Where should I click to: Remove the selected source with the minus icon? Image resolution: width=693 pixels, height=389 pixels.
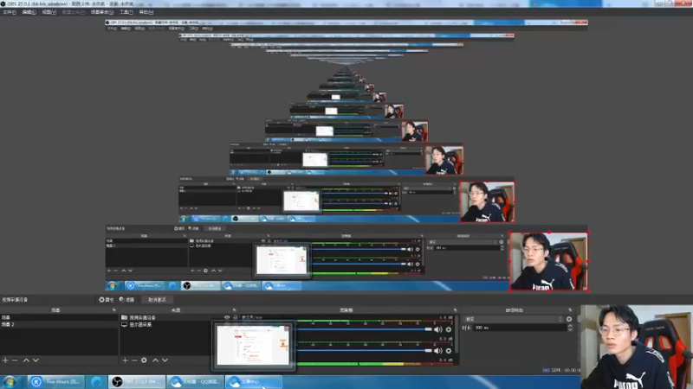[x=134, y=360]
